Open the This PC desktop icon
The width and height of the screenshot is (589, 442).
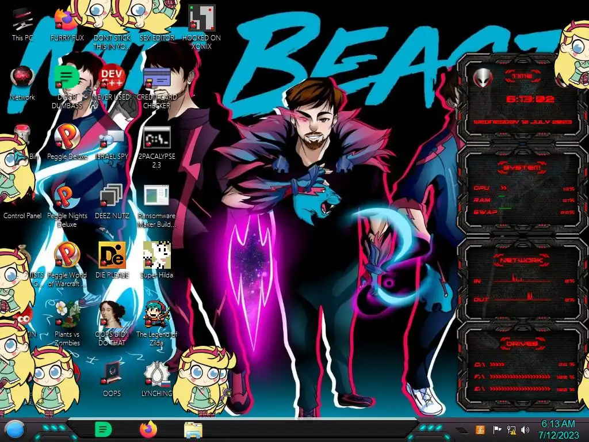pos(22,25)
